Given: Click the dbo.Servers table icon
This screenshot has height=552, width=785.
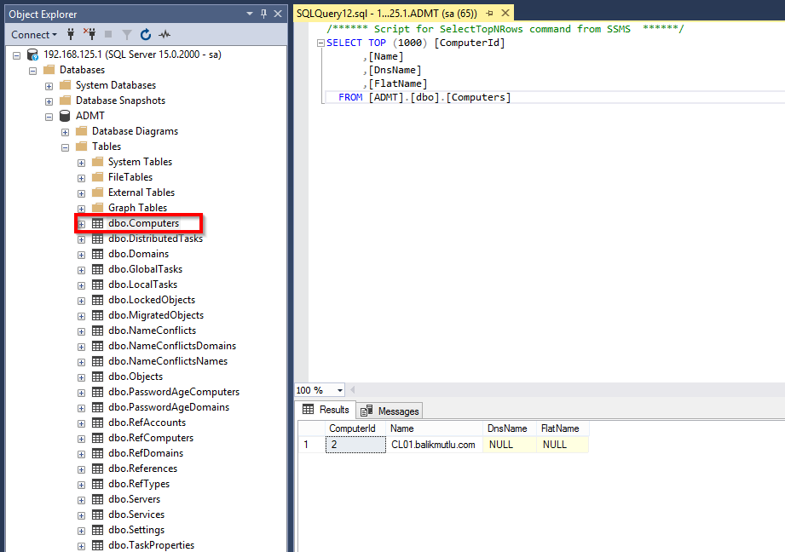Looking at the screenshot, I should point(98,499).
